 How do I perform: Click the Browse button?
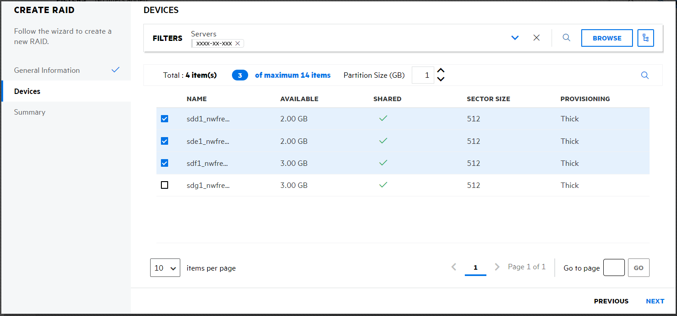(607, 38)
